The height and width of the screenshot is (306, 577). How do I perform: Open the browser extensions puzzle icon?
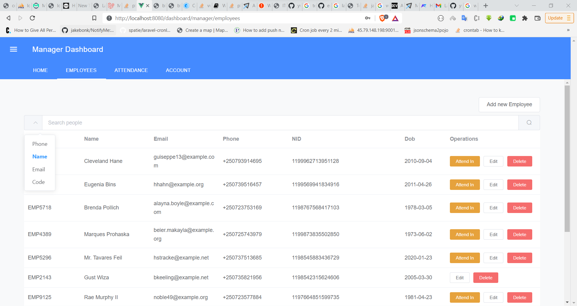(x=525, y=18)
